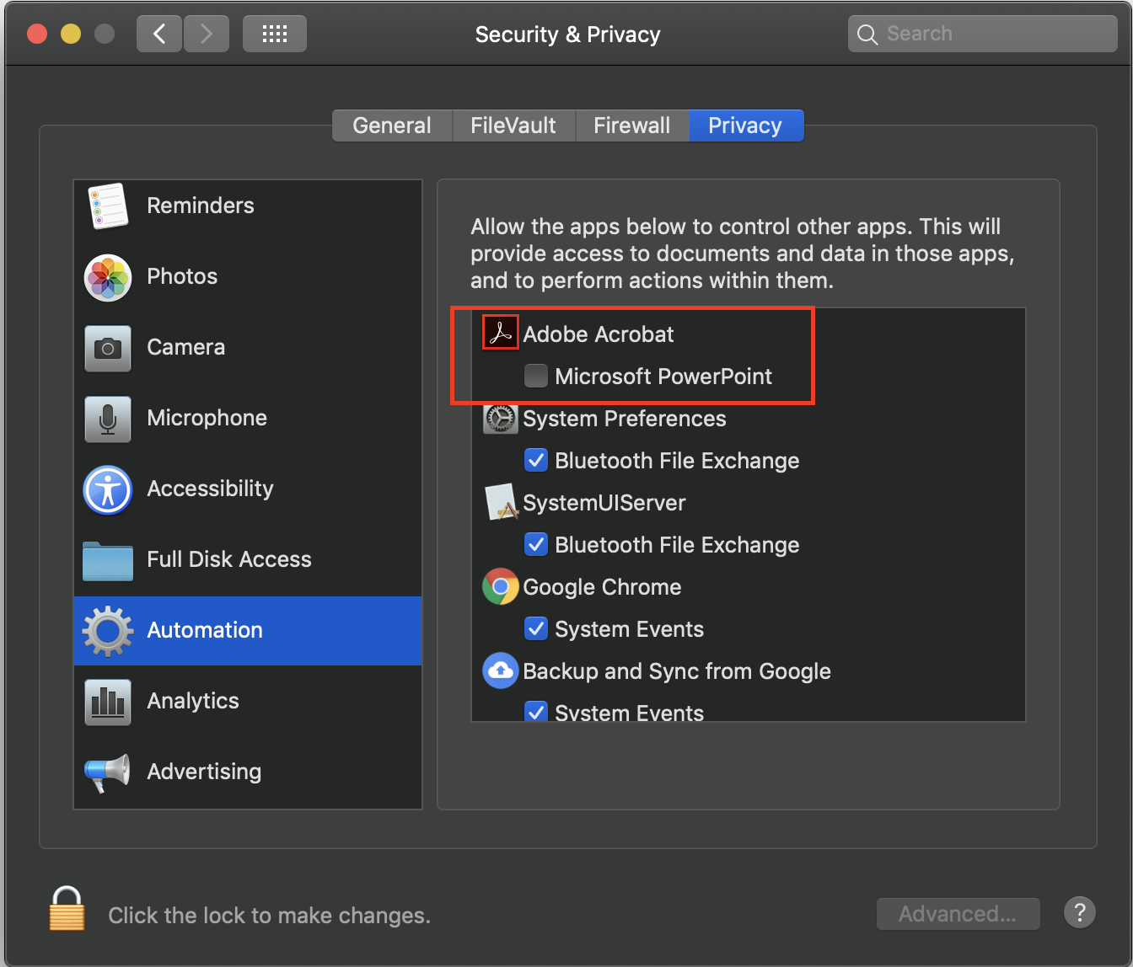Click the Advanced... button
This screenshot has height=967, width=1133.
tap(958, 914)
